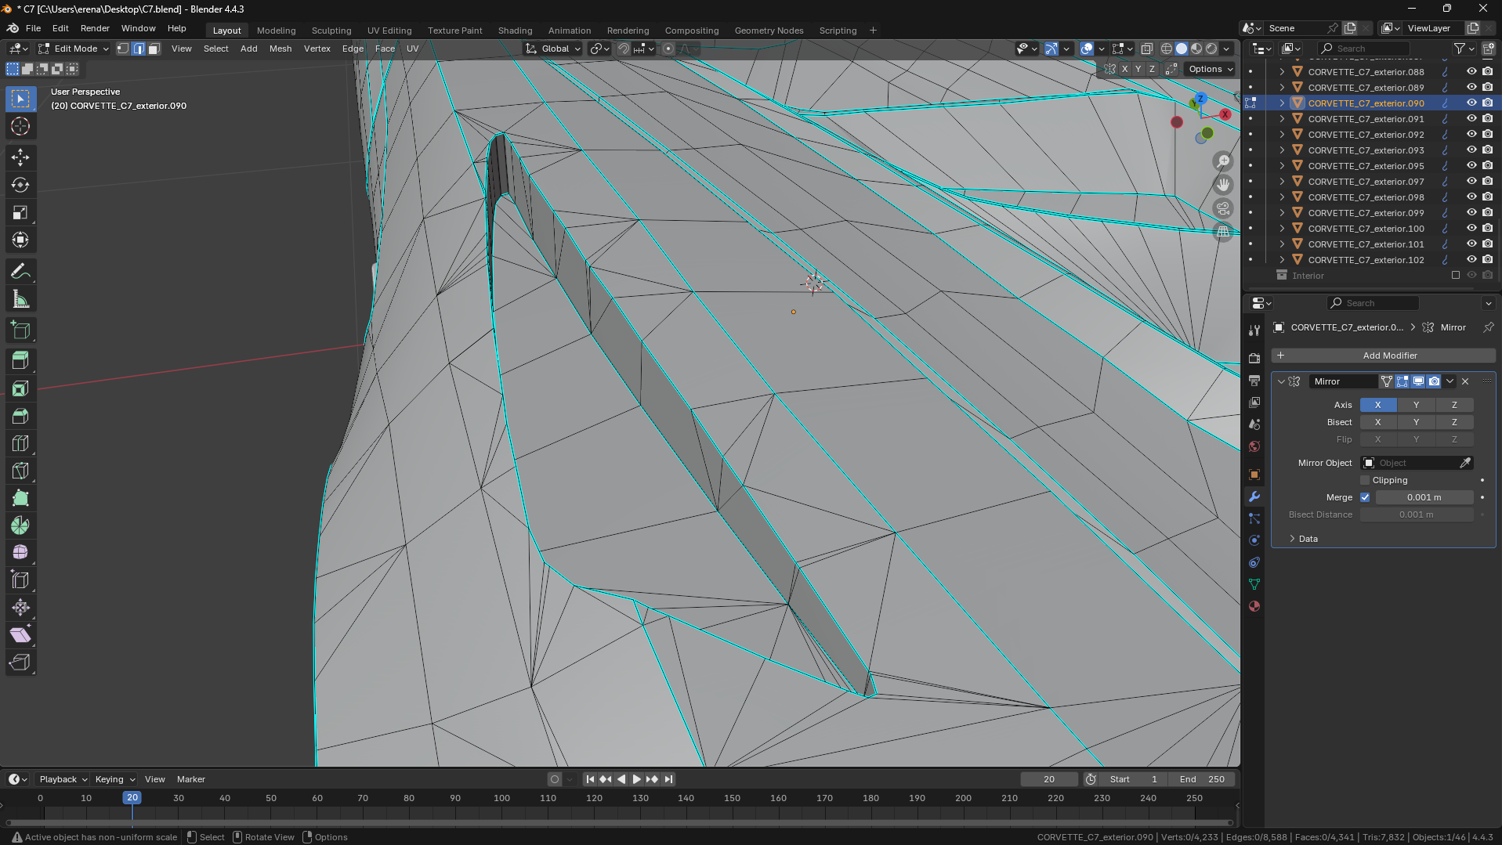Image resolution: width=1502 pixels, height=845 pixels.
Task: Jump to the end frame
Action: (x=668, y=779)
